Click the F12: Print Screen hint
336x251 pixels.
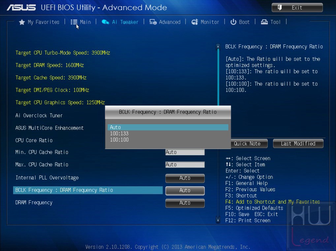pyautogui.click(x=248, y=220)
